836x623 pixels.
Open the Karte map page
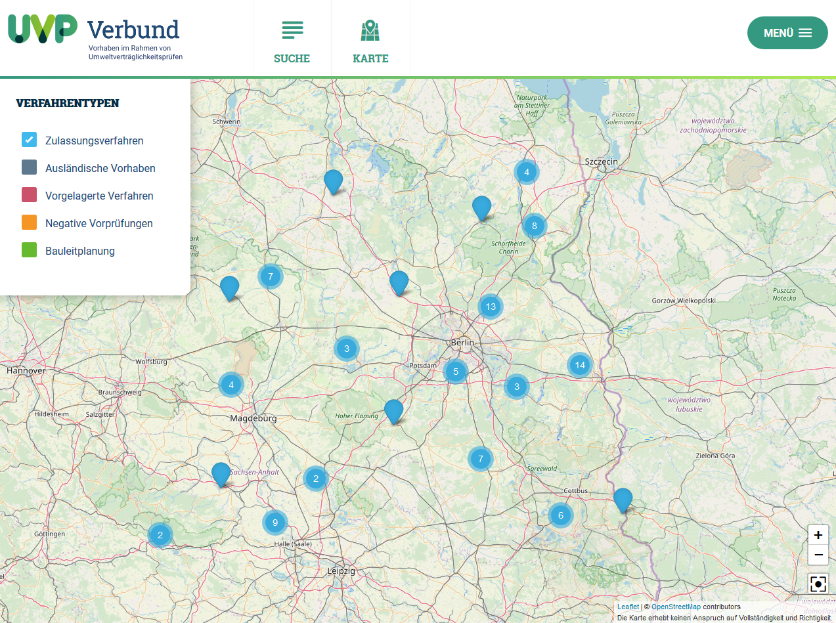(370, 41)
